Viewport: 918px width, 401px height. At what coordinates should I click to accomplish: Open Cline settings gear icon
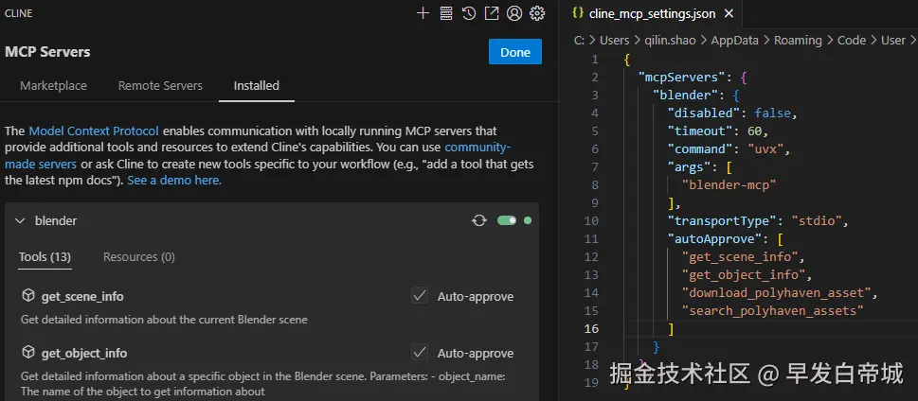pyautogui.click(x=537, y=13)
